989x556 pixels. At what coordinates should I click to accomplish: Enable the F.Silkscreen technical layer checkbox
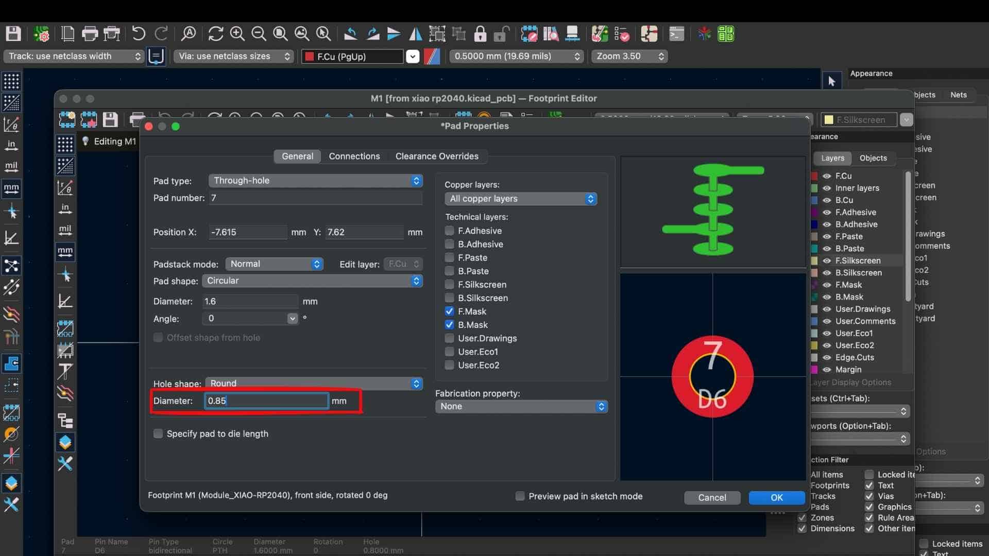449,284
